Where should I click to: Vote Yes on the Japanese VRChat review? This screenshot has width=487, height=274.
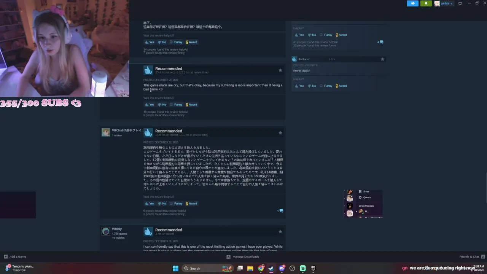[149, 204]
